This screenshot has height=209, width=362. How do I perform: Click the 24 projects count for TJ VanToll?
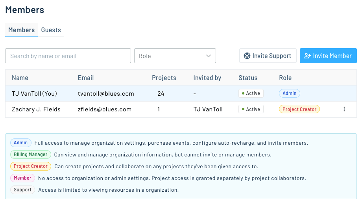point(161,93)
